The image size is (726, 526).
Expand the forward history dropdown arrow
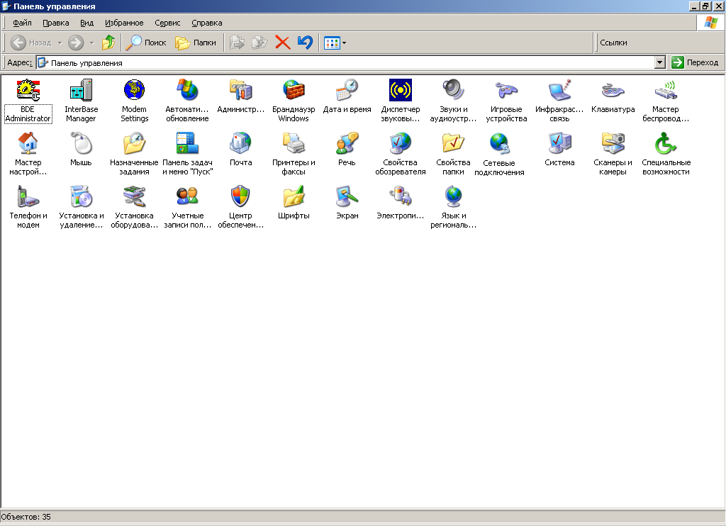click(91, 43)
